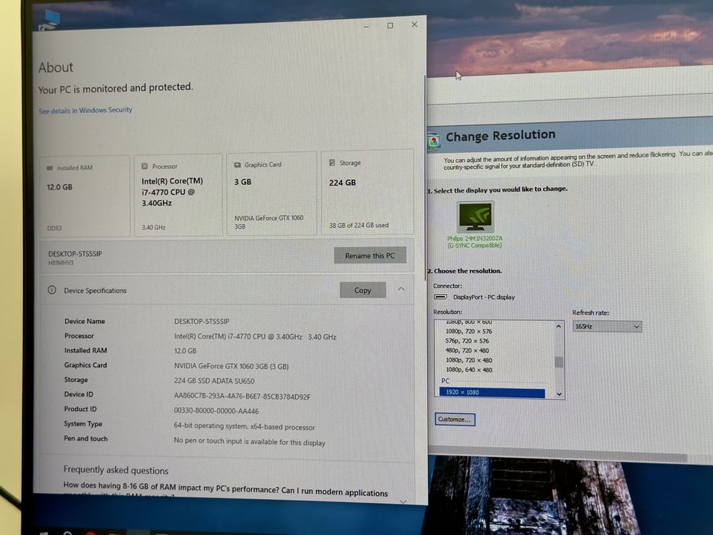Click NVIDIA GeForce GTX 1060 3GB spec value
713x535 pixels.
231,366
